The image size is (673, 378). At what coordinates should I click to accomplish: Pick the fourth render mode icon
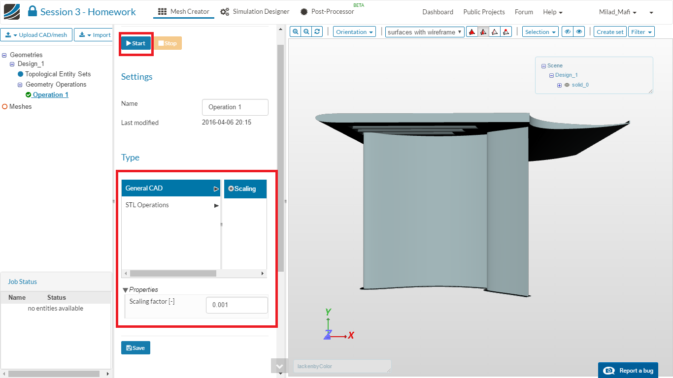click(x=506, y=31)
